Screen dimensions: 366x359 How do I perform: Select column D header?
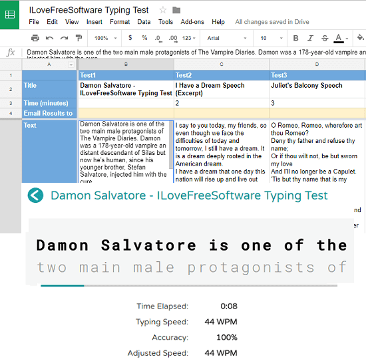coord(317,64)
